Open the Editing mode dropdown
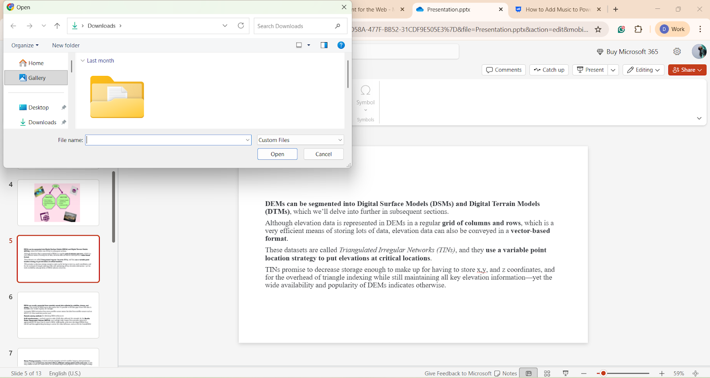The image size is (710, 378). pyautogui.click(x=643, y=70)
